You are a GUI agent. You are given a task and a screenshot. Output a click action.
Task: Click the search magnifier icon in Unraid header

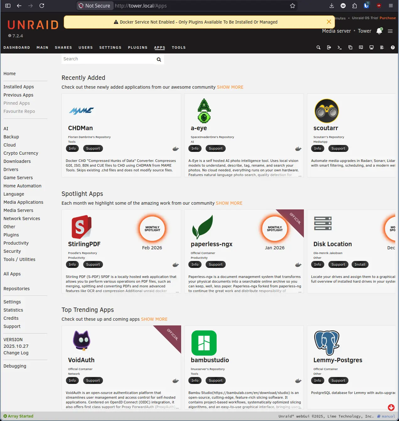tap(318, 47)
